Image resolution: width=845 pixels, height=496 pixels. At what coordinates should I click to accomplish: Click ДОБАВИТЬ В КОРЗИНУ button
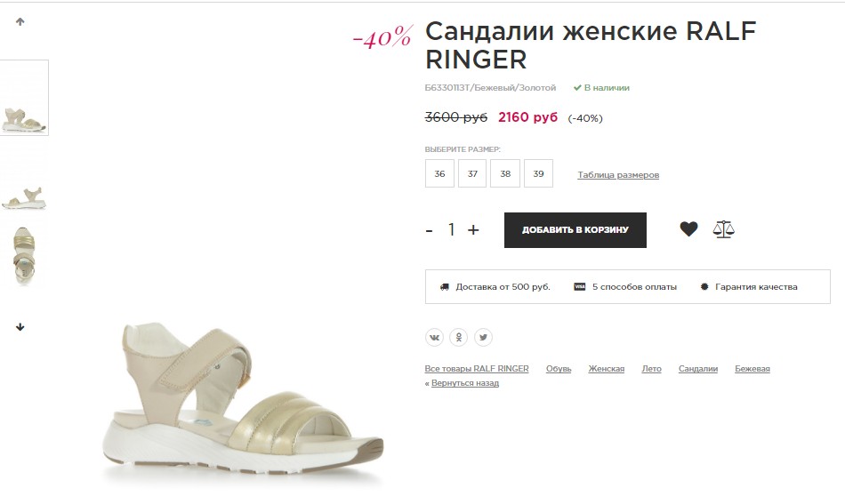(x=575, y=230)
